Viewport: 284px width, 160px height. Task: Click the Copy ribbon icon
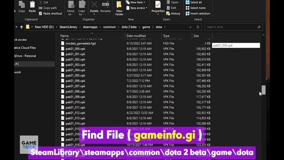coord(22,7)
